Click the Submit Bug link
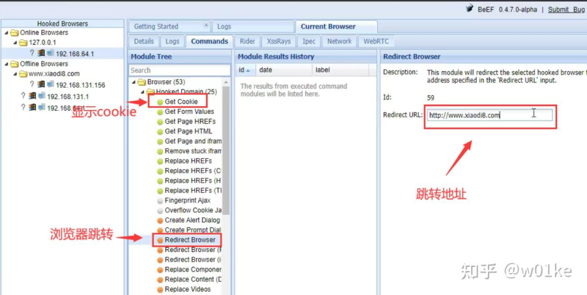 (566, 9)
